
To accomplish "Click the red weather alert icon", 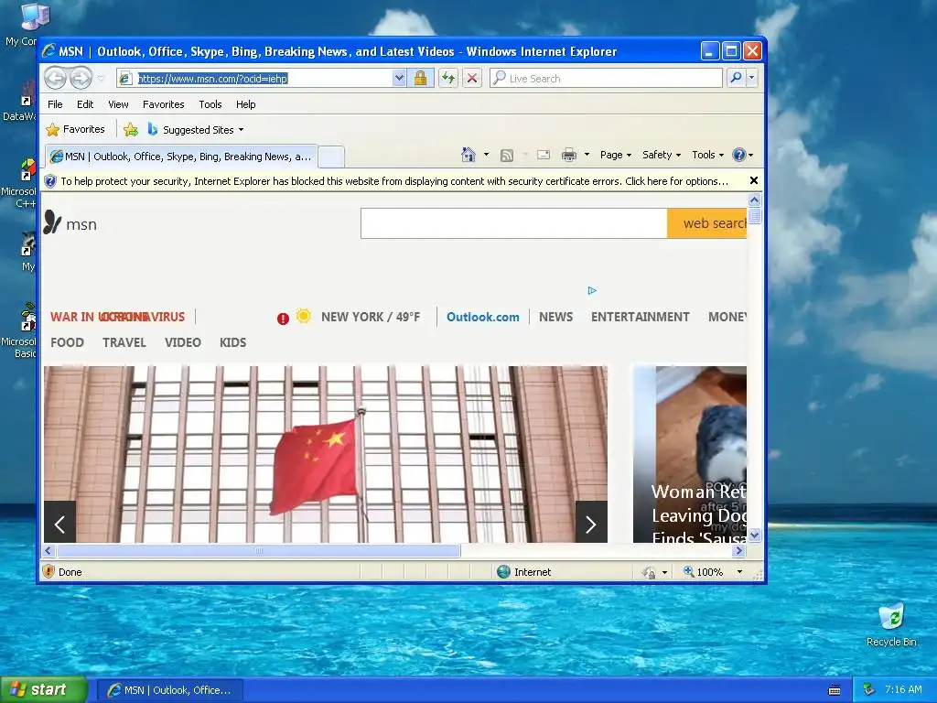I will pos(283,319).
